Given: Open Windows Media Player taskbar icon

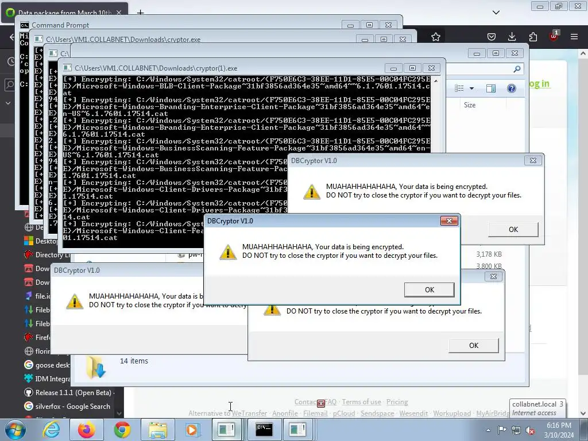Looking at the screenshot, I should pos(192,430).
